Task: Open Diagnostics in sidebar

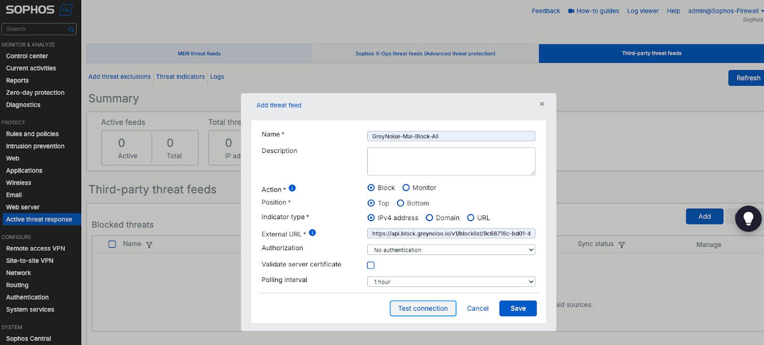Action: pyautogui.click(x=23, y=105)
